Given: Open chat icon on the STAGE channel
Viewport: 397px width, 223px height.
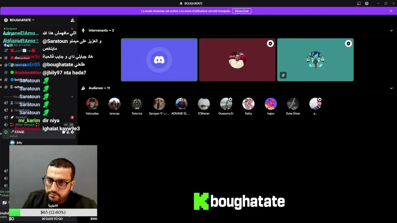Looking at the screenshot, I should (x=64, y=132).
